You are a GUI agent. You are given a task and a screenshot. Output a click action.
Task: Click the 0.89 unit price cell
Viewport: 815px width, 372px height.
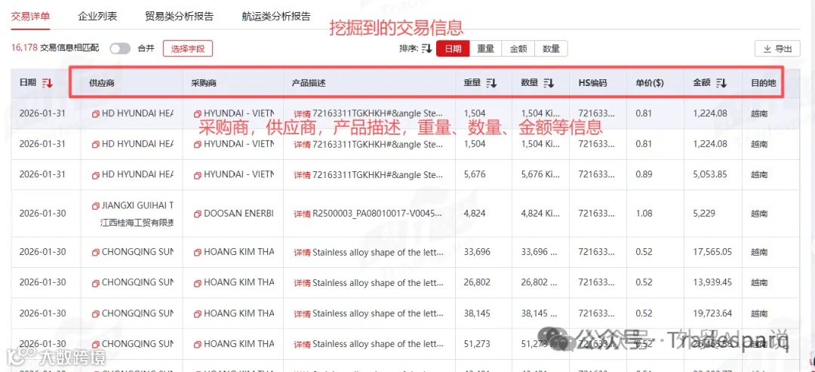(x=643, y=174)
